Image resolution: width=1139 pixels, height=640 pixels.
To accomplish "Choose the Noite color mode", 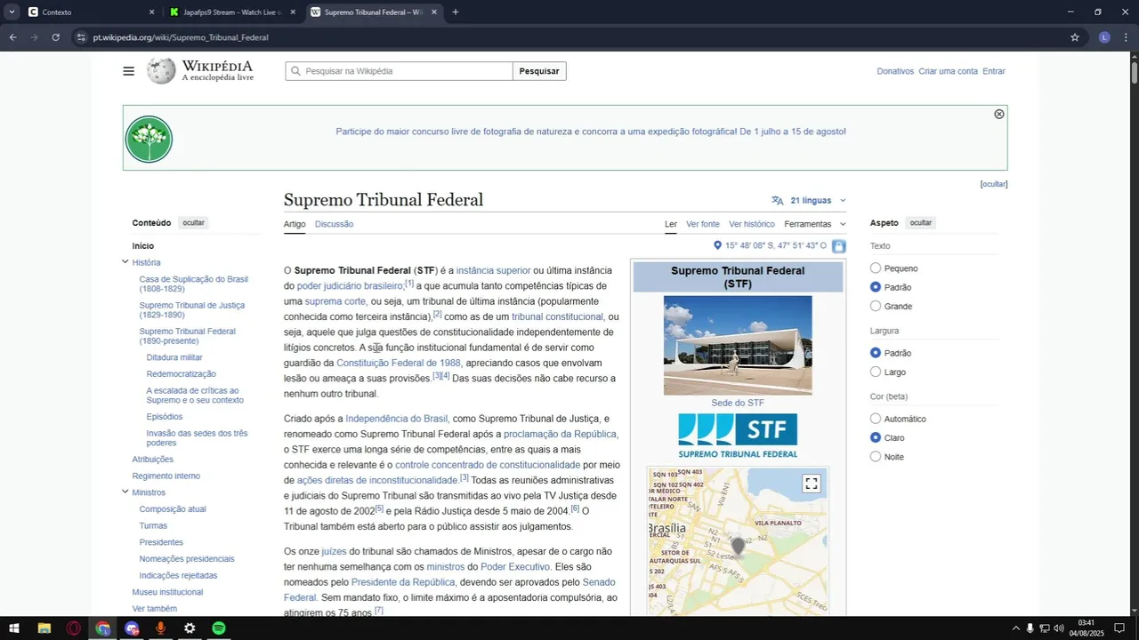I will (x=876, y=457).
